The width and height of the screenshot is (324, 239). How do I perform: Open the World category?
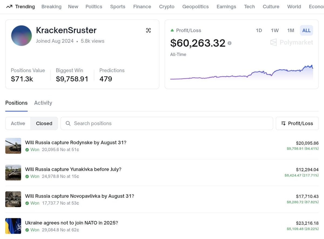294,7
